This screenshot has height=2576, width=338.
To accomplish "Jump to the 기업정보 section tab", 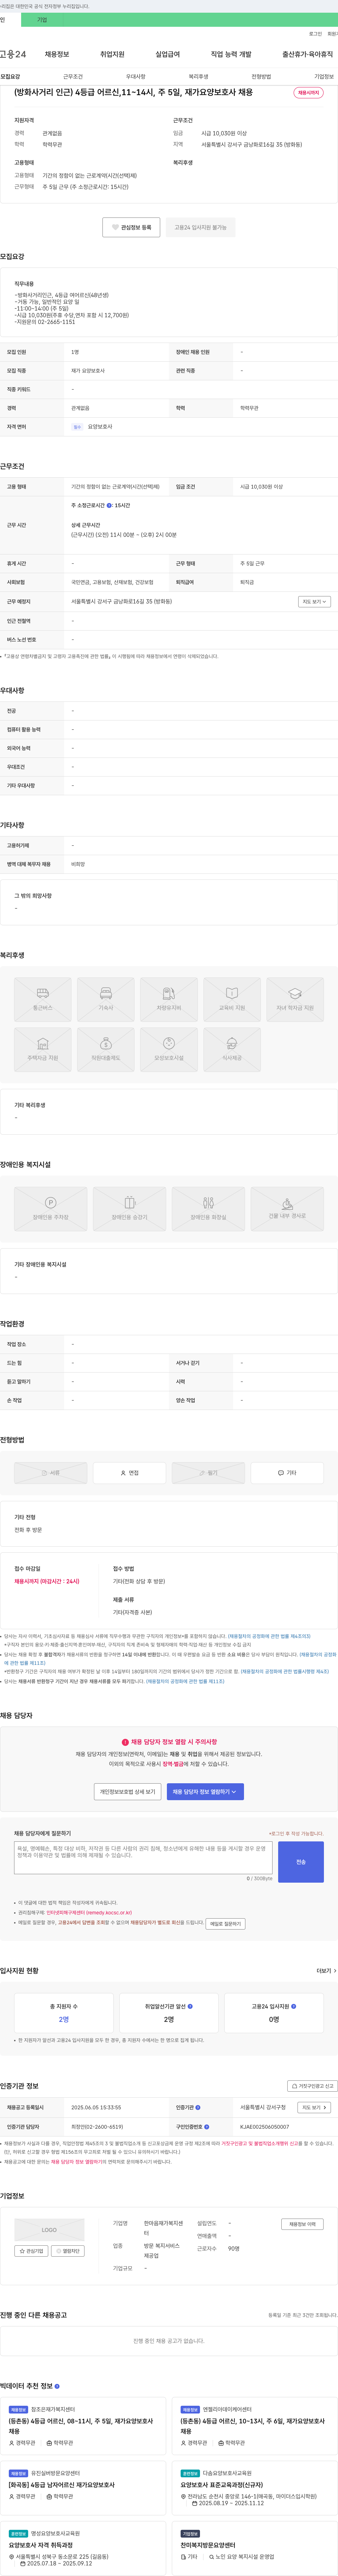I will [x=324, y=76].
